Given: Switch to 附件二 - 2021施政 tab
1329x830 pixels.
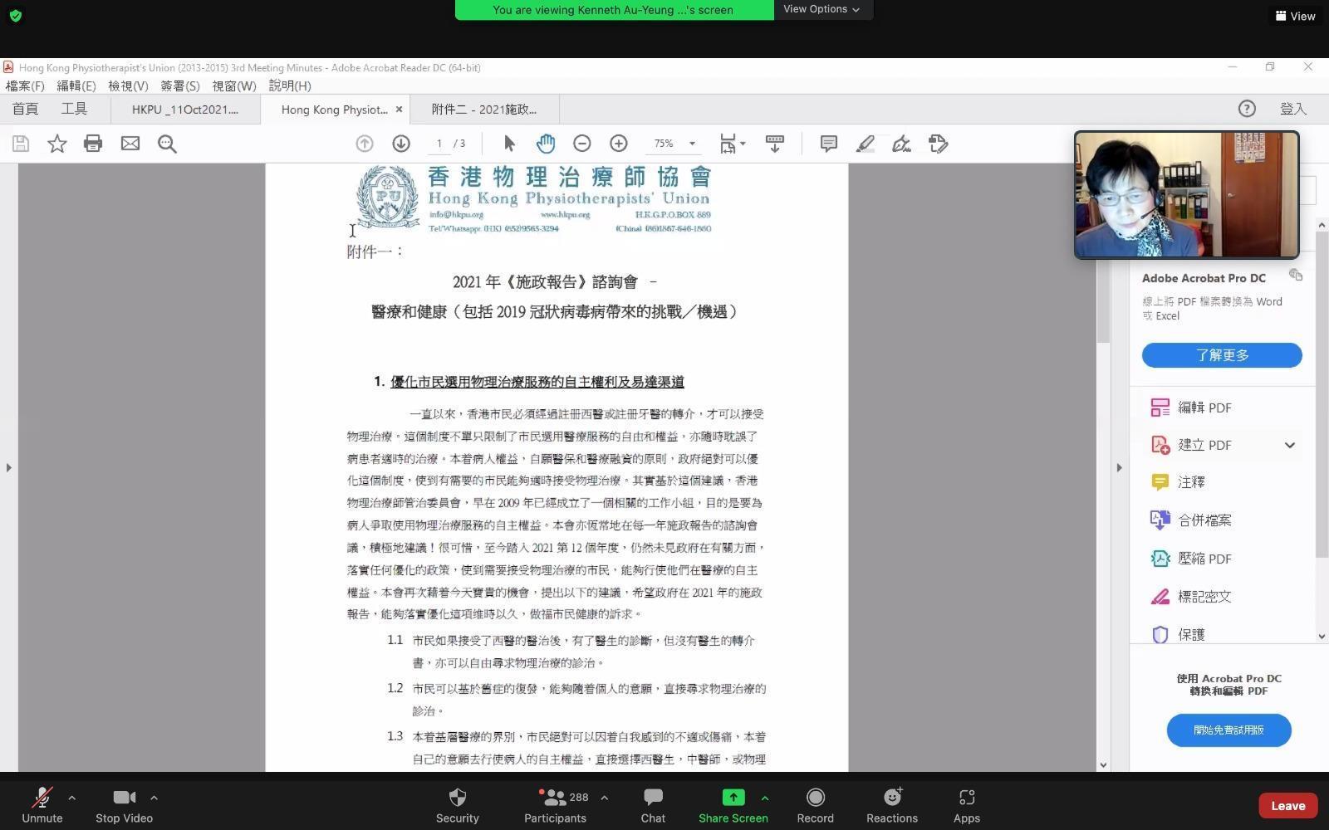Looking at the screenshot, I should click(483, 109).
